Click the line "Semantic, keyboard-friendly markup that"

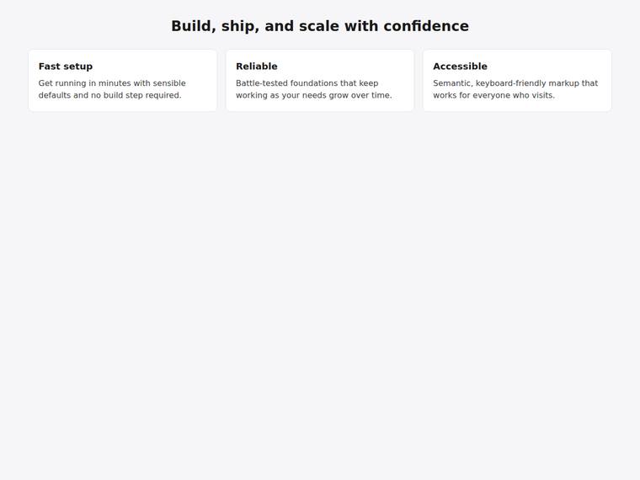[515, 83]
